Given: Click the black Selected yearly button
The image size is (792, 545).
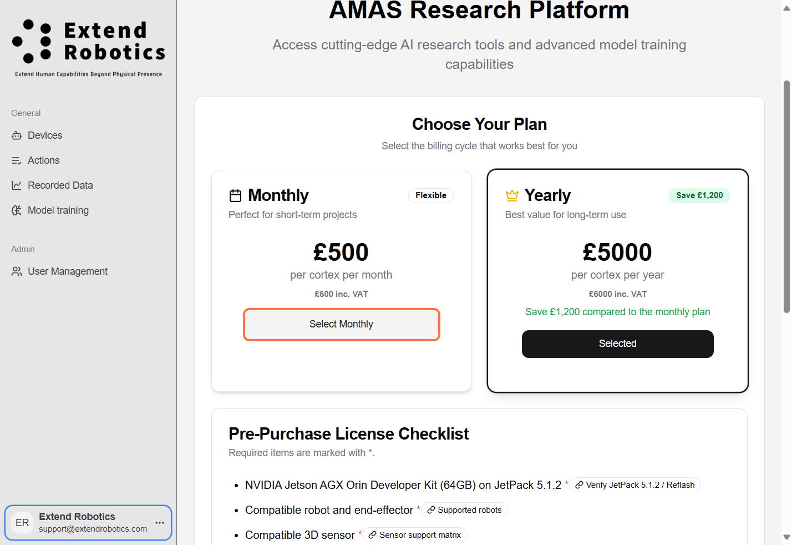Looking at the screenshot, I should [617, 344].
